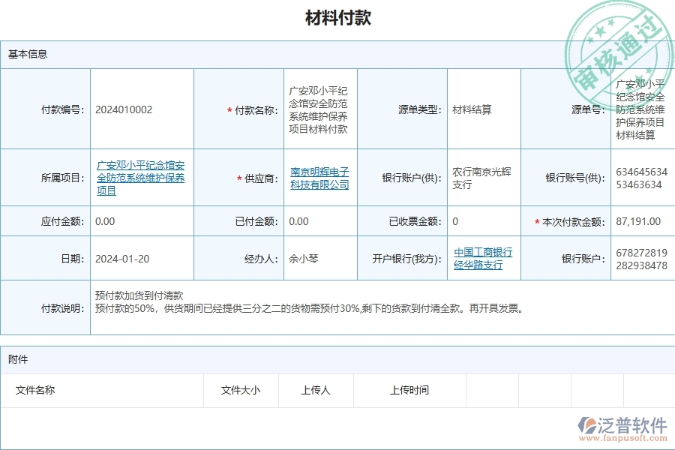
Task: Click the 文件大小 column header
Action: (240, 390)
